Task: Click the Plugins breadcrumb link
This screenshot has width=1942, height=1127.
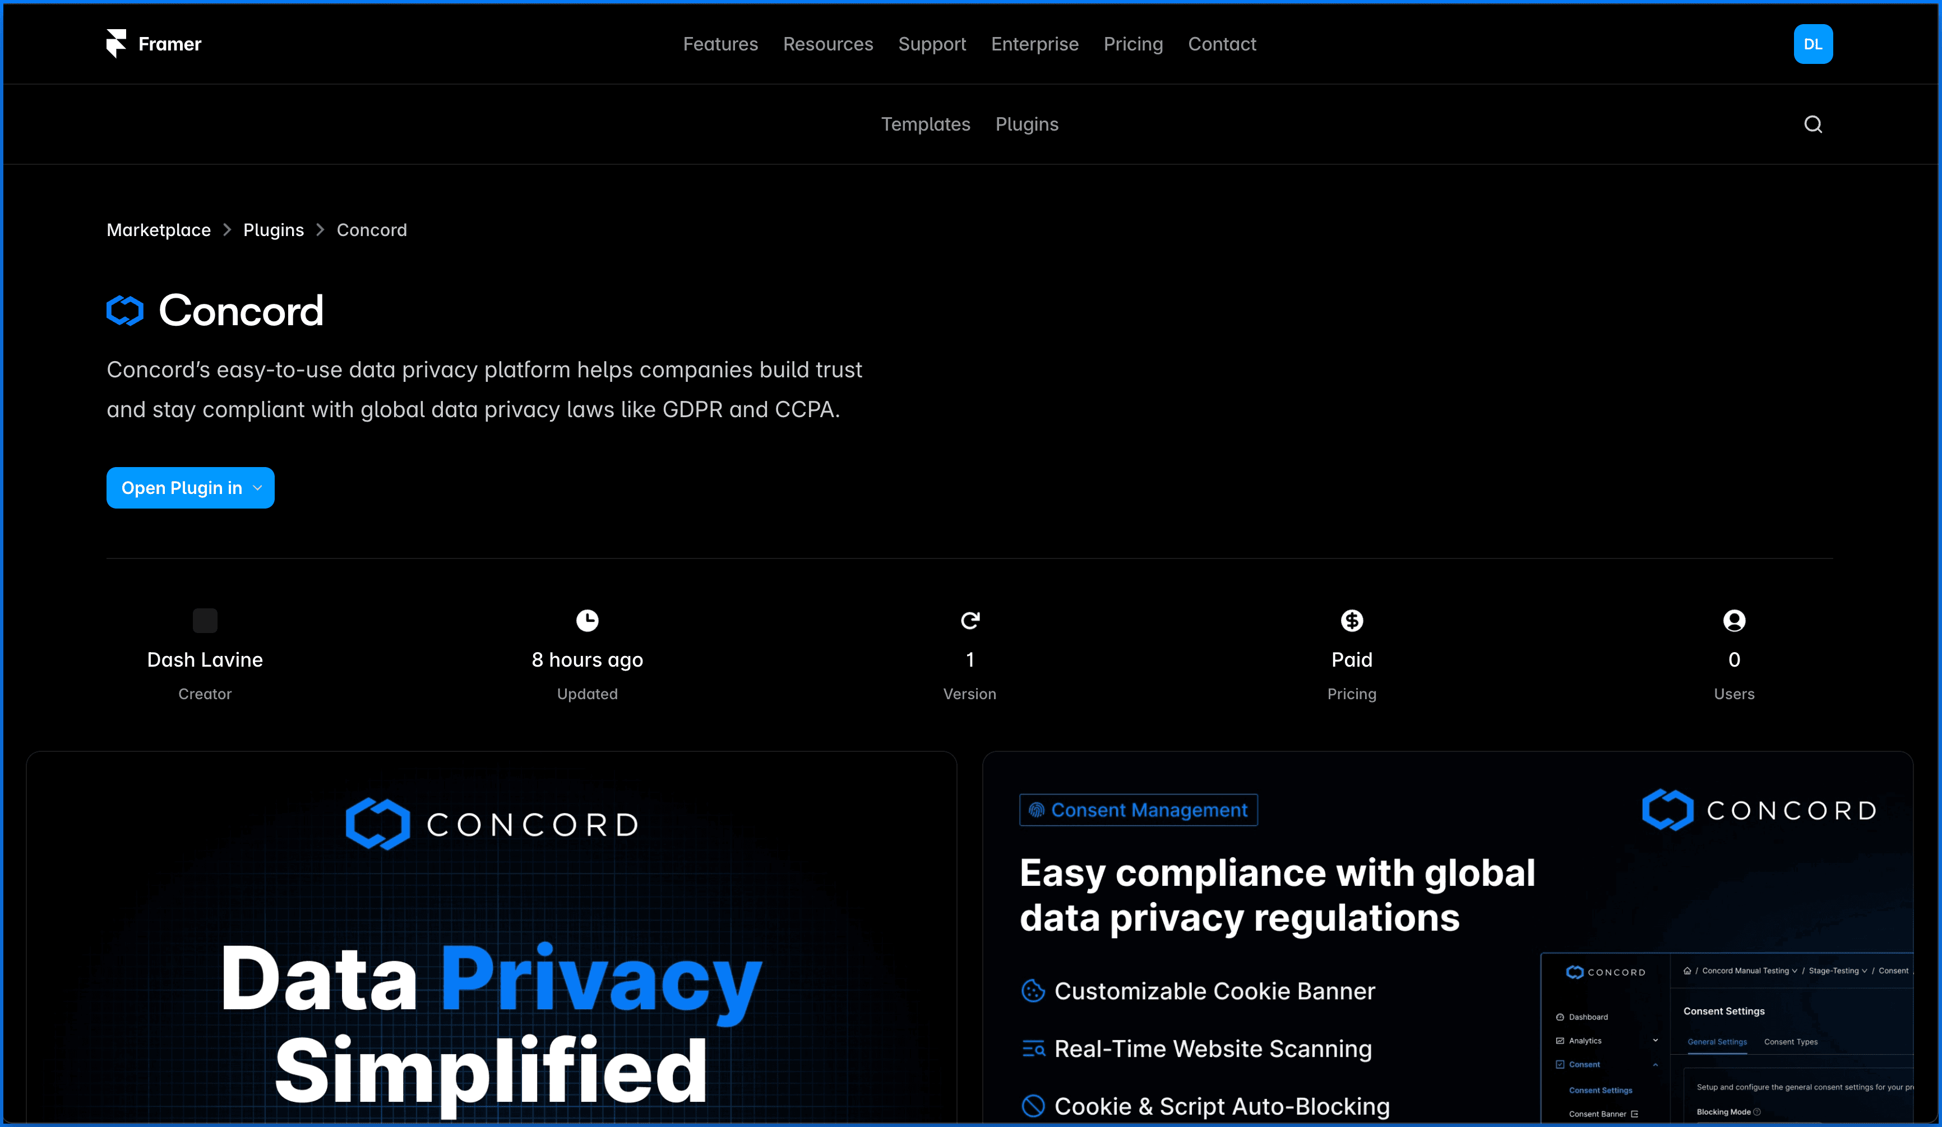Action: click(274, 230)
